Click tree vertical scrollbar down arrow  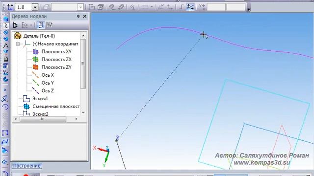coord(83,112)
